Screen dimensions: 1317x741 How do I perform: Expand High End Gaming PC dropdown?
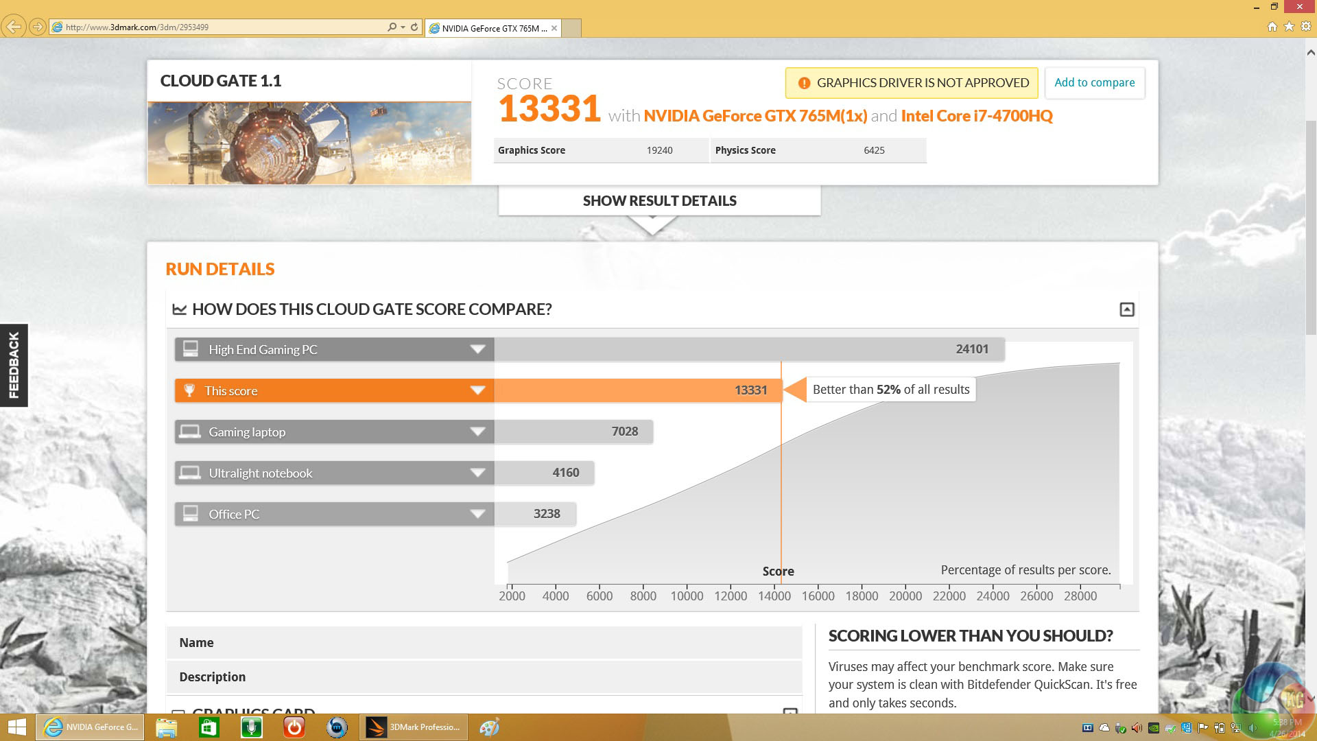click(477, 349)
